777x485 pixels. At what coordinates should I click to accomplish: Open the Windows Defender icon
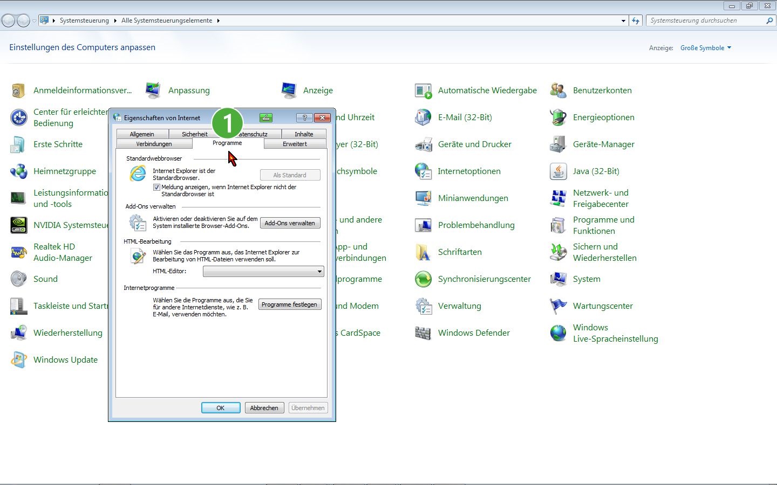(x=424, y=333)
